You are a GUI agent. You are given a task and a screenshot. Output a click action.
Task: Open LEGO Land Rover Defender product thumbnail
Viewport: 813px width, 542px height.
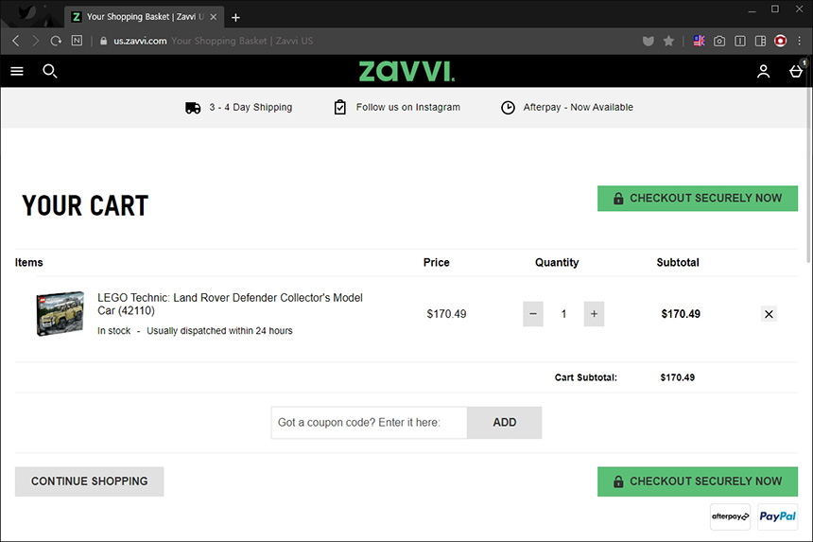[61, 313]
